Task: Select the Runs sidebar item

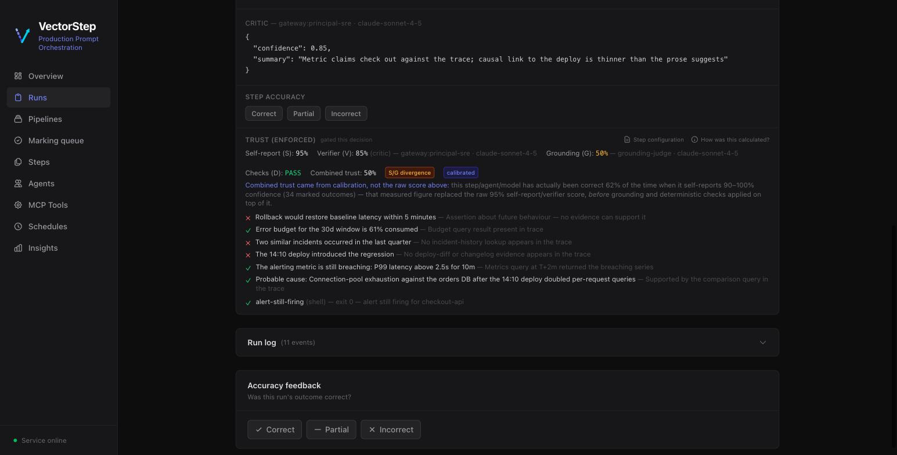Action: (59, 98)
